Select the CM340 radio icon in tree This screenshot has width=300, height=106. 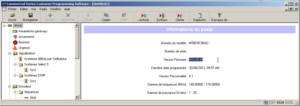(10, 26)
